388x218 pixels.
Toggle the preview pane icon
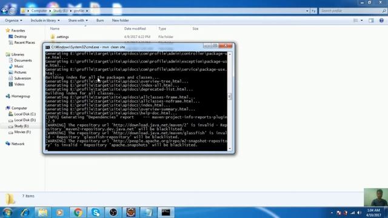[x=371, y=21]
